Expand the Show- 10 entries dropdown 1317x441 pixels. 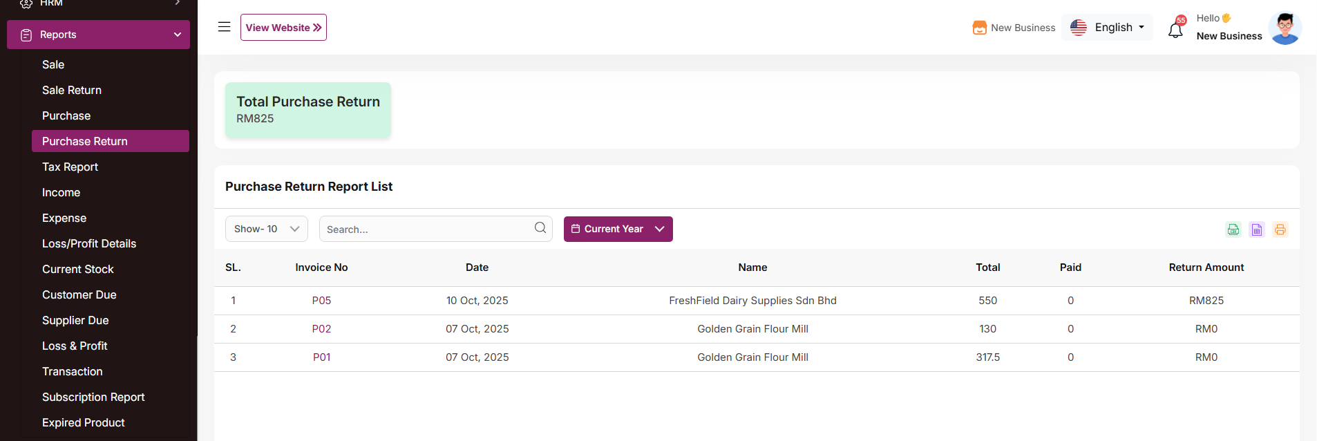[266, 229]
